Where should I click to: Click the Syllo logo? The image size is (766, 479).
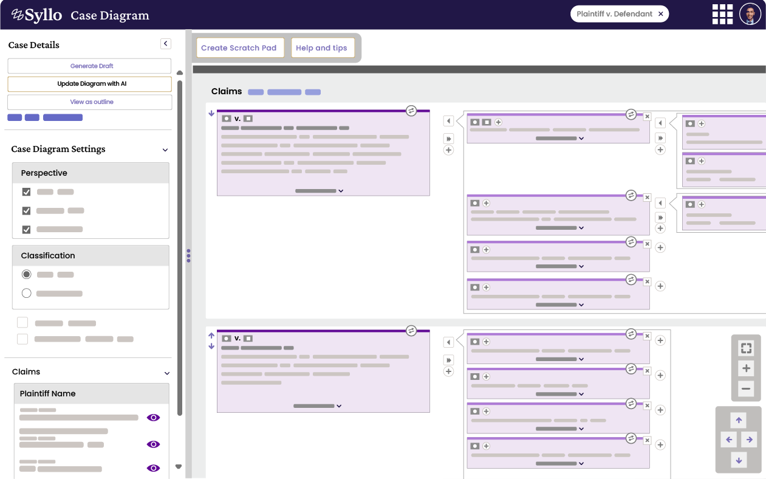(x=36, y=15)
